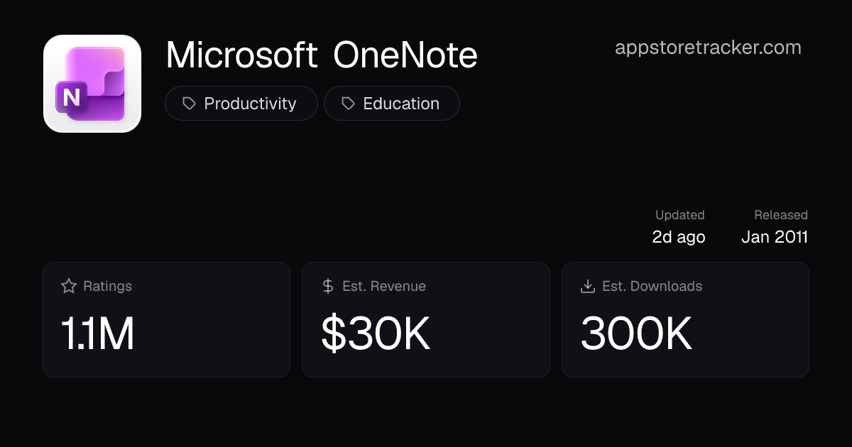The height and width of the screenshot is (447, 852).
Task: Click the Est. Downloads label
Action: point(652,286)
